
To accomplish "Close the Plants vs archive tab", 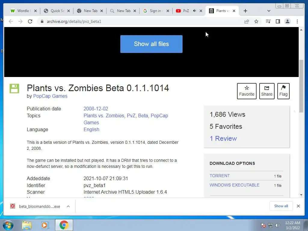I will [x=234, y=11].
